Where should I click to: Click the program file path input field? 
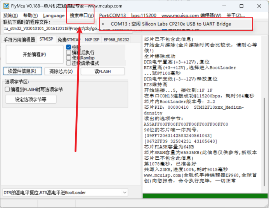[x=68, y=28]
